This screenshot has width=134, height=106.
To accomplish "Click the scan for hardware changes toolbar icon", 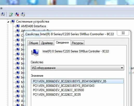I will (x=3, y=14).
